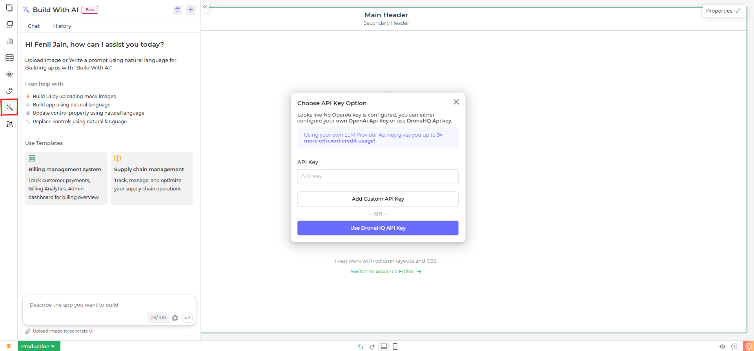Toggle the preview eye icon at bottom right
This screenshot has height=351, width=754.
722,346
